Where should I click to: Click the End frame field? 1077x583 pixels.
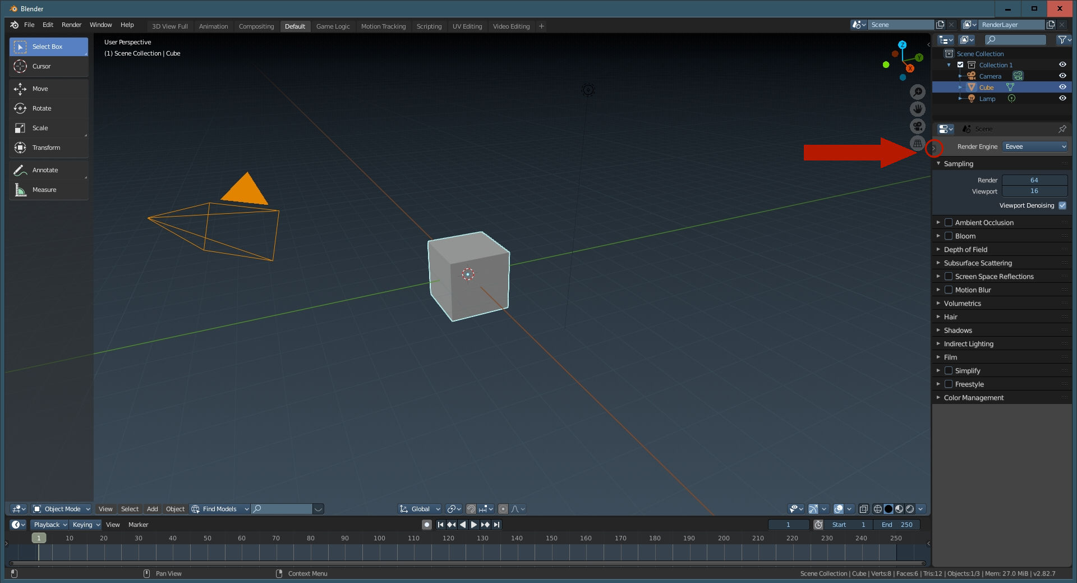[896, 525]
